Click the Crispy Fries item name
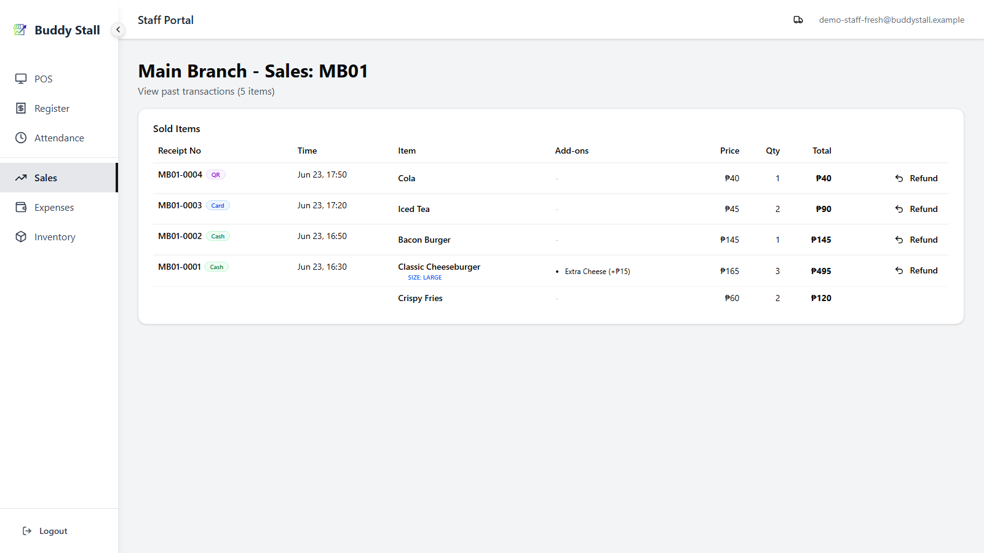 pyautogui.click(x=420, y=298)
